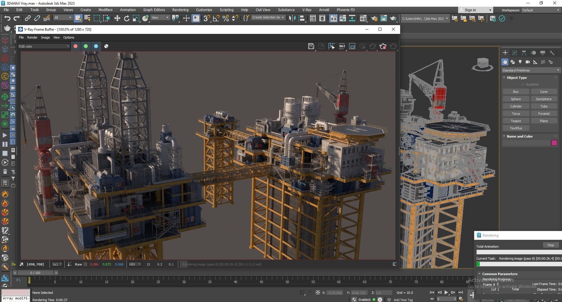Click the time slider 0 / 100 handle
This screenshot has height=302, width=562.
[x=35, y=273]
